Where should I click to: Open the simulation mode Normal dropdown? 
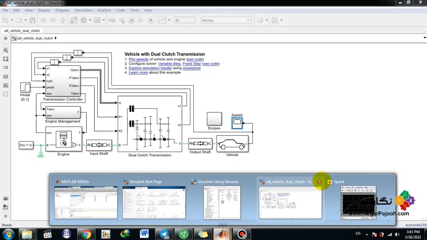point(226,20)
